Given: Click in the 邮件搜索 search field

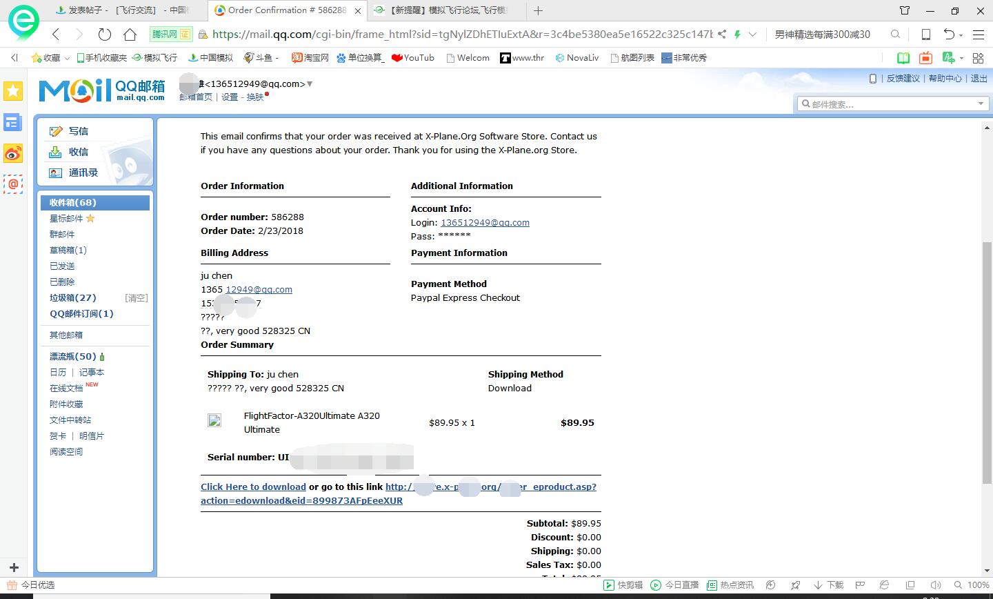Looking at the screenshot, I should coord(887,104).
